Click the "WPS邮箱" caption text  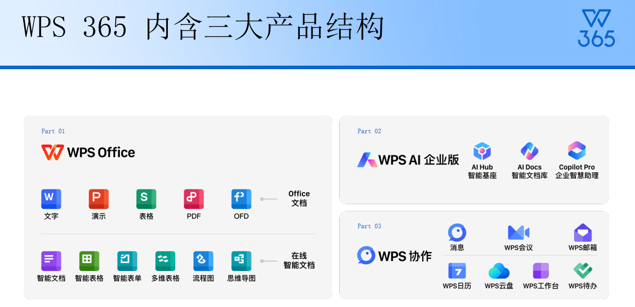(583, 248)
